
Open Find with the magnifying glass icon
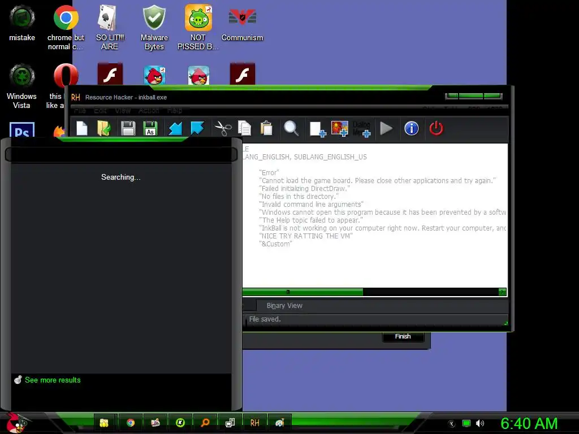tap(291, 128)
